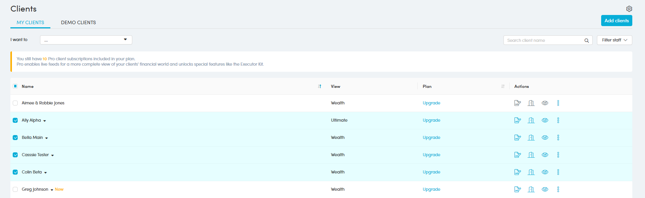Open the 'I want to' dropdown

86,40
